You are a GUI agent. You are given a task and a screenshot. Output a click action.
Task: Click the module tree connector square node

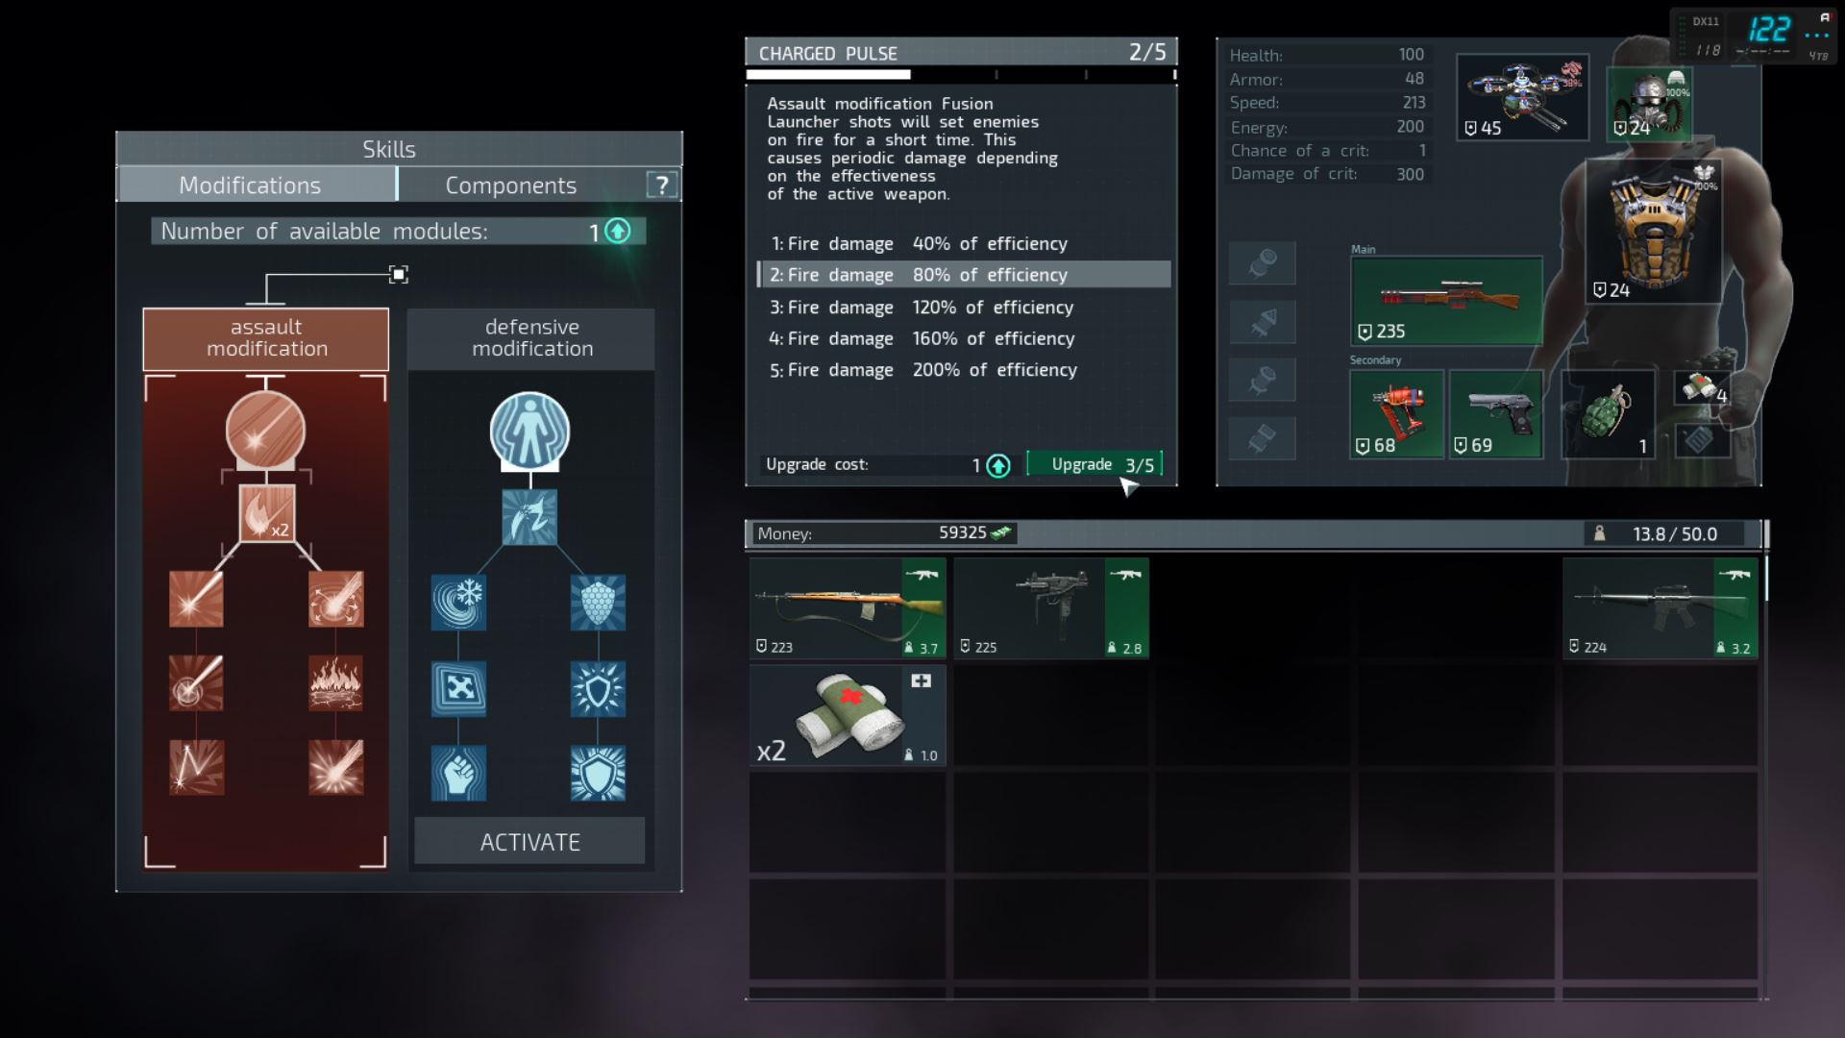coord(399,275)
